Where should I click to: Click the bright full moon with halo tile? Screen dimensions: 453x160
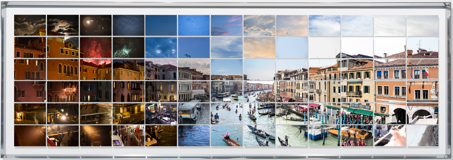[95, 25]
